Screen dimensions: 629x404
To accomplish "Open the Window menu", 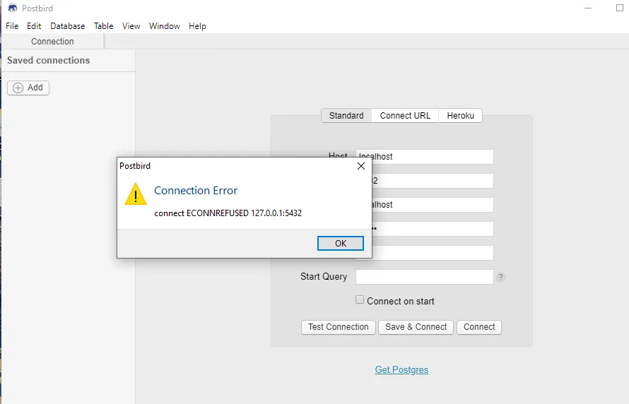I will pos(165,26).
